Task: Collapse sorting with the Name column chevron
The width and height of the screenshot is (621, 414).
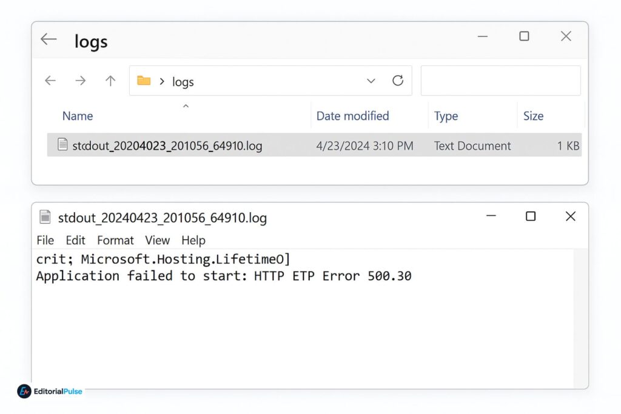Action: pyautogui.click(x=186, y=105)
